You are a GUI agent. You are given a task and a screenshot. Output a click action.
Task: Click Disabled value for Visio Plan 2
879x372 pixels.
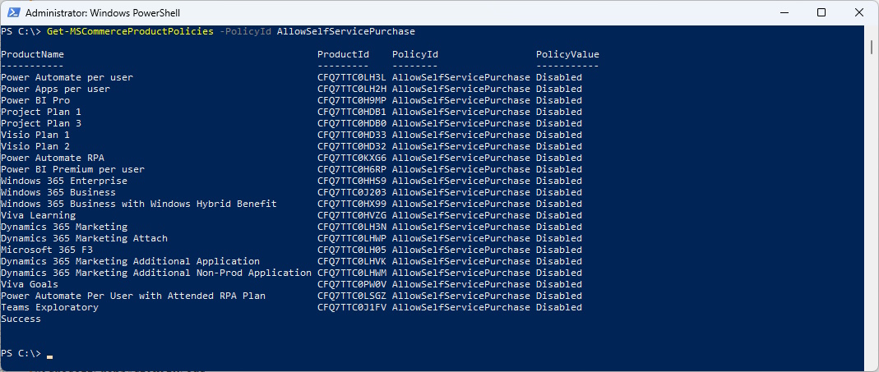(559, 146)
